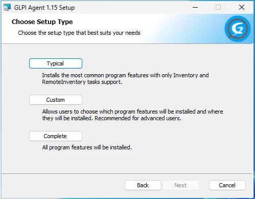Image resolution: width=255 pixels, height=199 pixels.
Task: Minimize the GLPI Agent Setup window
Action: tap(195, 7)
